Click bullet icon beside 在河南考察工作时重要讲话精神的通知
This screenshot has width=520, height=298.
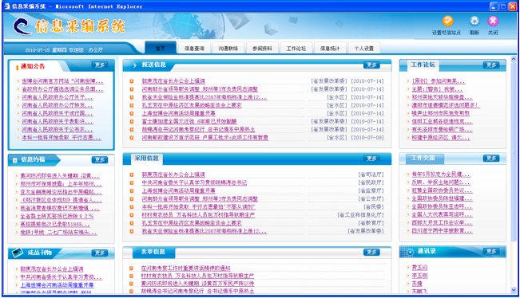(132, 269)
